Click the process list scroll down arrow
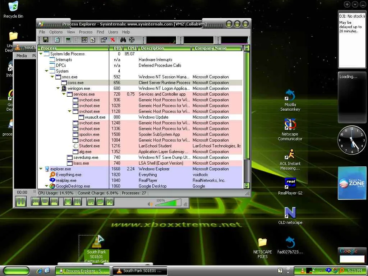This screenshot has width=368, height=276. (247, 186)
